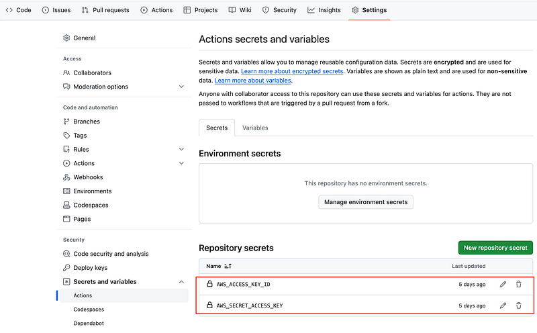Click the Codespaces icon in sidebar
537x333 pixels.
click(66, 205)
